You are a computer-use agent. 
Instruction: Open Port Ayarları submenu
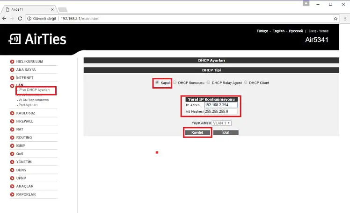28,105
